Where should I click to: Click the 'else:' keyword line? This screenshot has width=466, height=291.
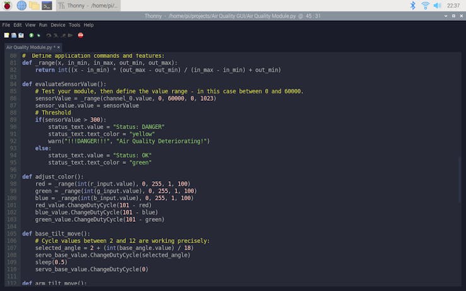43,148
